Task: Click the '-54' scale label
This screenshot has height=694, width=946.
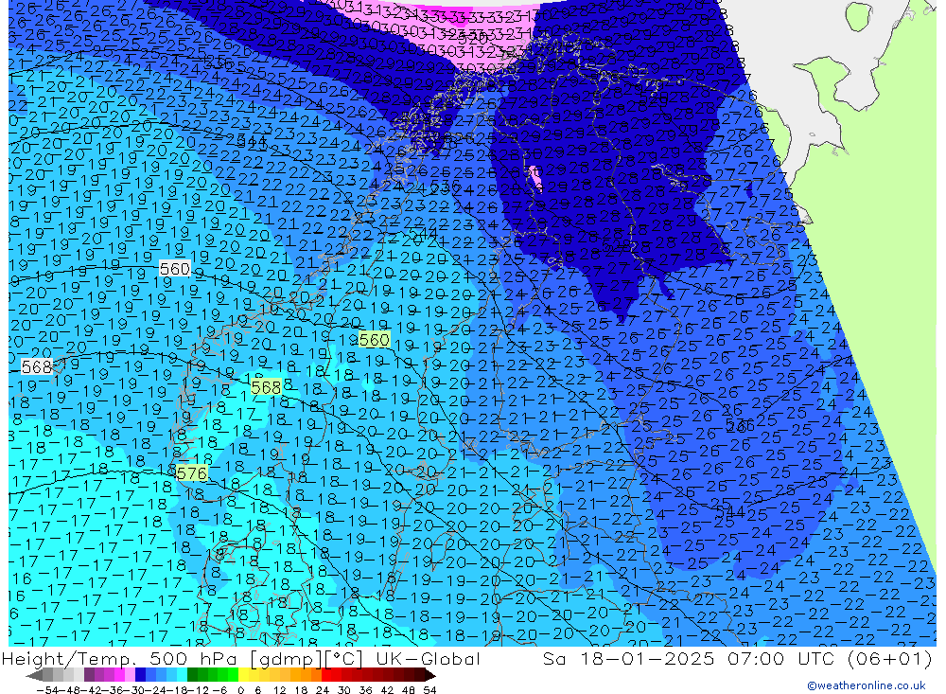Action: (x=47, y=690)
